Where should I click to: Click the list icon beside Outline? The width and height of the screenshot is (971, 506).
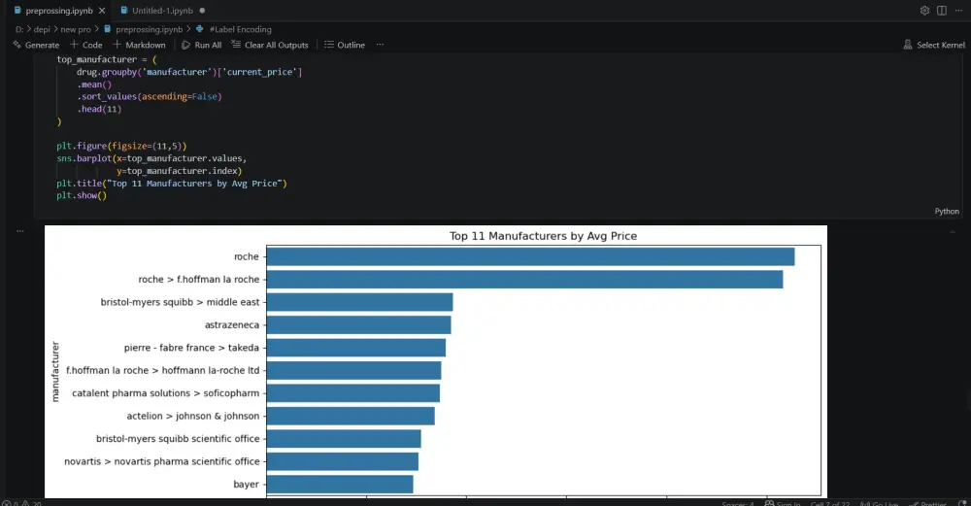tap(329, 45)
